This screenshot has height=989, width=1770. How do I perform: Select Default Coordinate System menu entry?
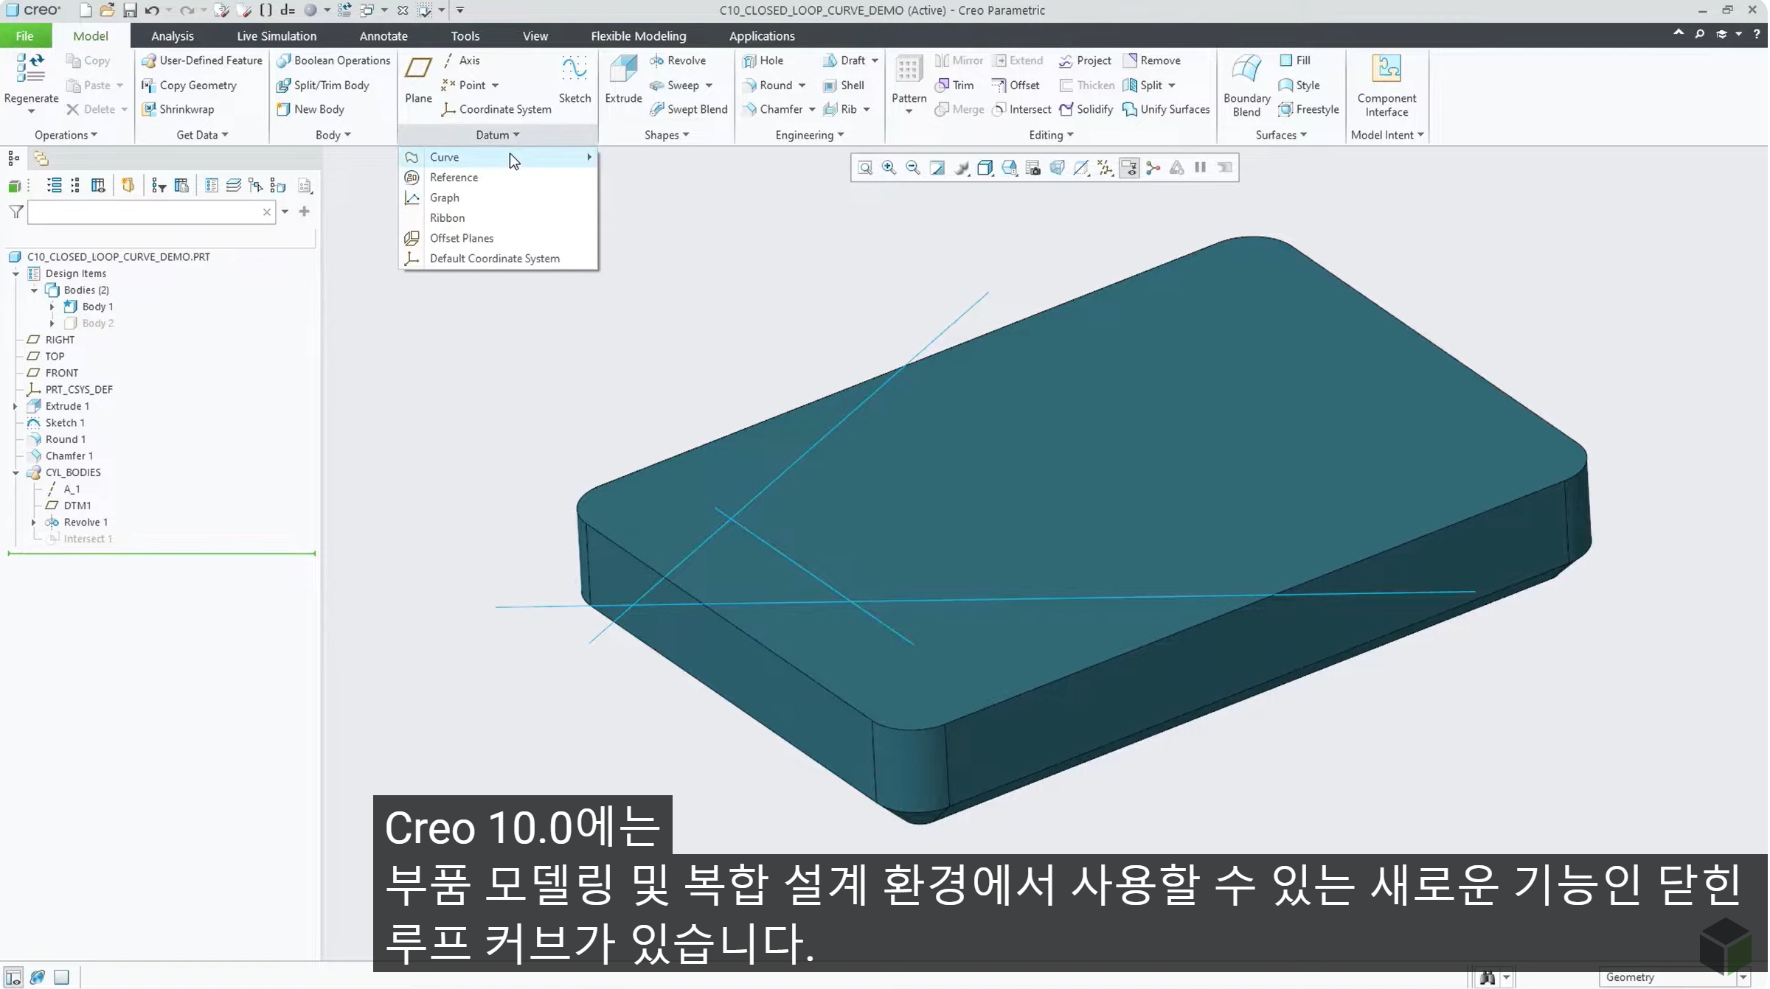(499, 259)
